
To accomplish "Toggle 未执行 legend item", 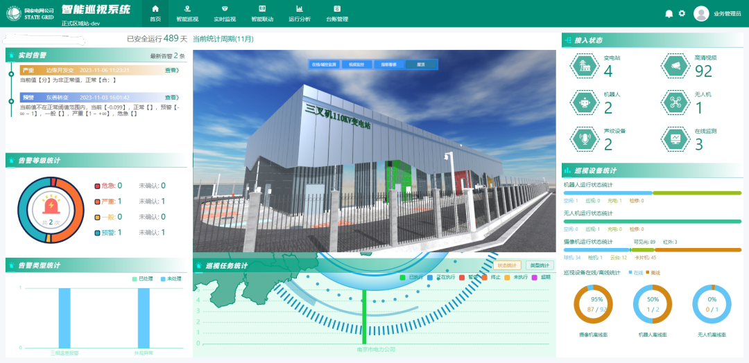I will click(x=515, y=277).
